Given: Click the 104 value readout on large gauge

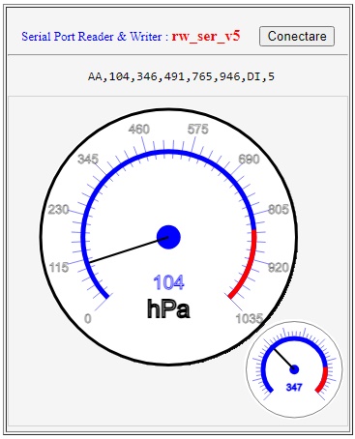Looking at the screenshot, I should (x=168, y=282).
